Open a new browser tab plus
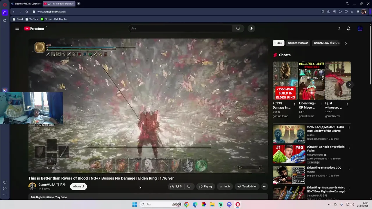The height and width of the screenshot is (209, 372). coord(79,4)
